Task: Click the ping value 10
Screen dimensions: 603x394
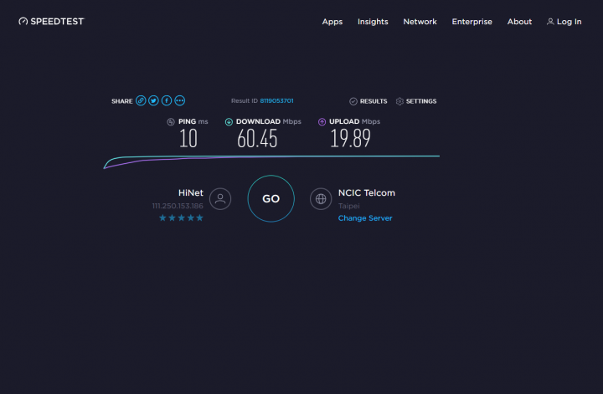Action: click(x=188, y=139)
